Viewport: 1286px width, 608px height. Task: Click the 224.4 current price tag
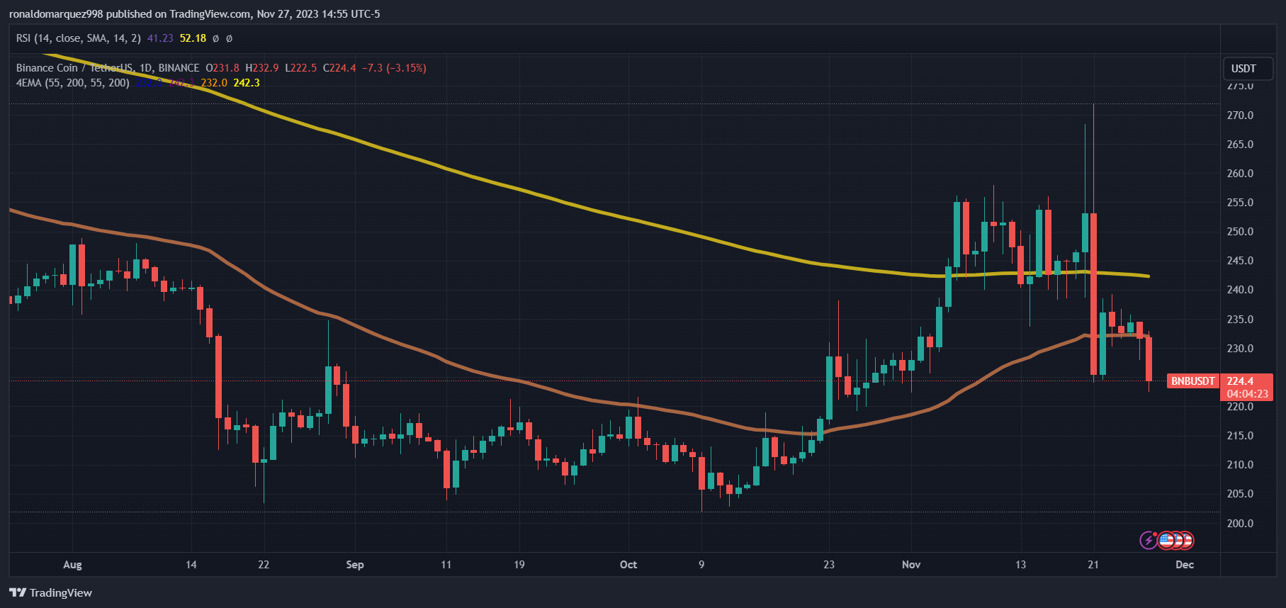click(1240, 381)
